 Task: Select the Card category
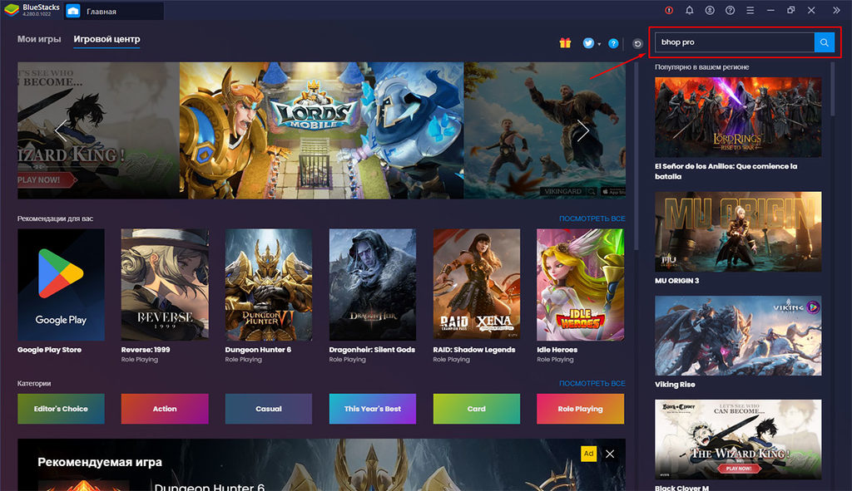click(x=477, y=409)
